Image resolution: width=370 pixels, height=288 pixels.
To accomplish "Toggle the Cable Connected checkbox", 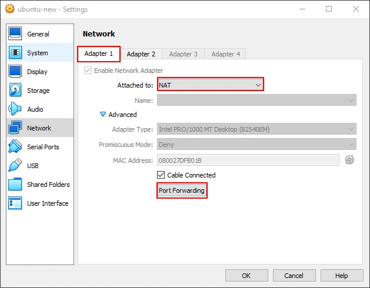I will [161, 175].
